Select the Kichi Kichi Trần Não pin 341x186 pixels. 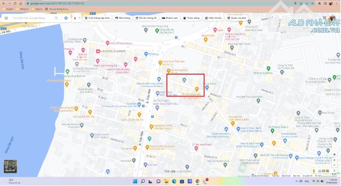click(160, 63)
